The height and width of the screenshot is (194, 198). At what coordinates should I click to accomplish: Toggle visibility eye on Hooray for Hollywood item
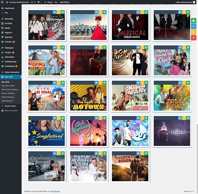click(x=55, y=12)
